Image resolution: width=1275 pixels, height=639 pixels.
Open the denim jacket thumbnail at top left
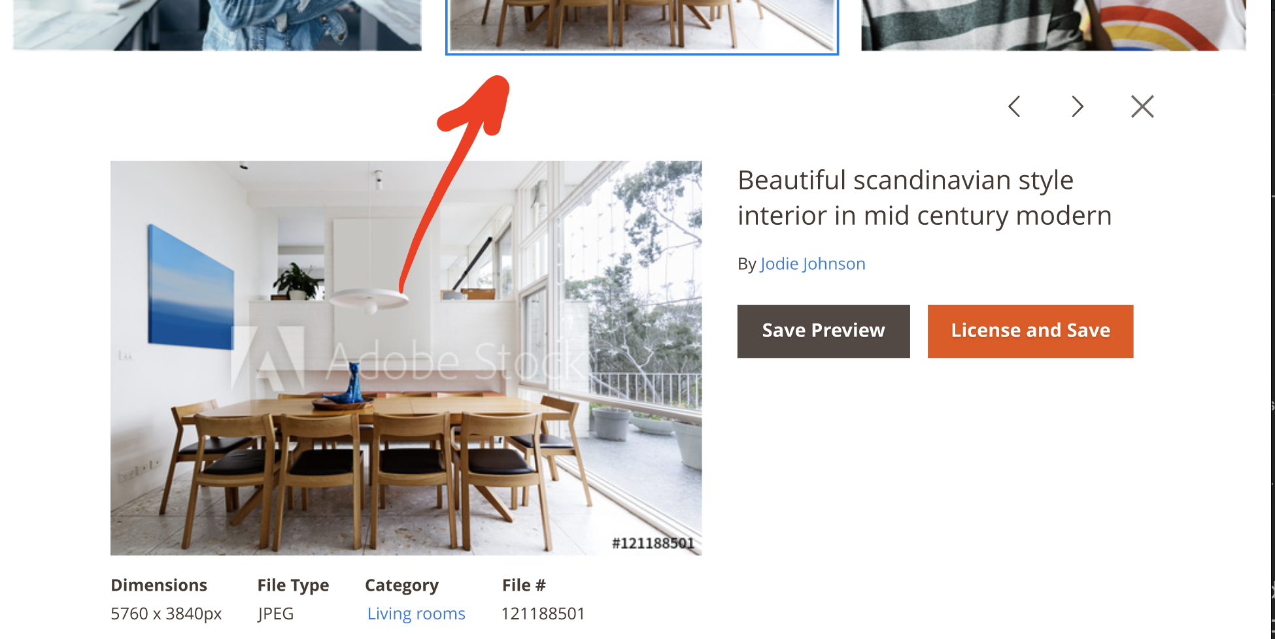pyautogui.click(x=217, y=25)
